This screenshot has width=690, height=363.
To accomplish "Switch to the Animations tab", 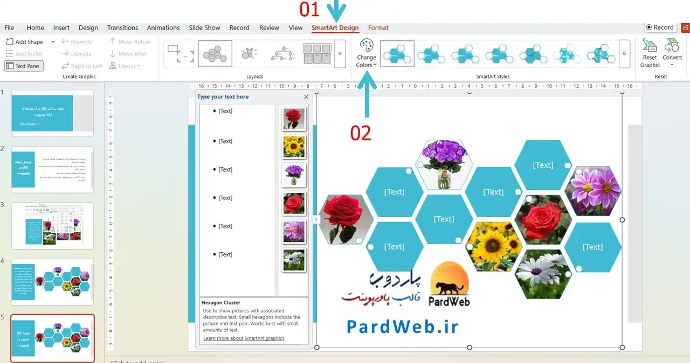I will click(163, 28).
